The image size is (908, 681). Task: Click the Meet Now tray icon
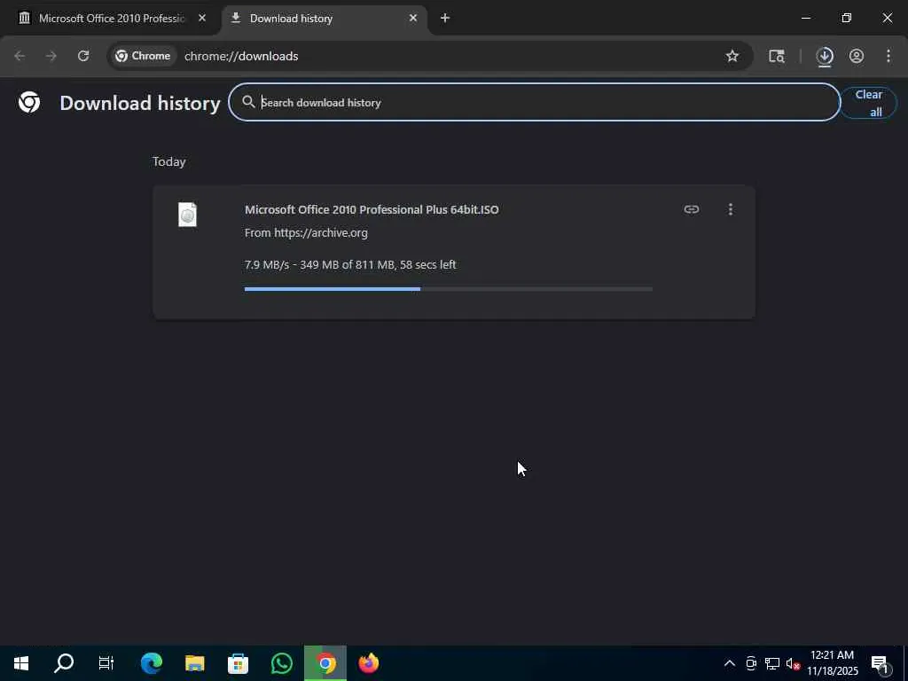click(751, 663)
